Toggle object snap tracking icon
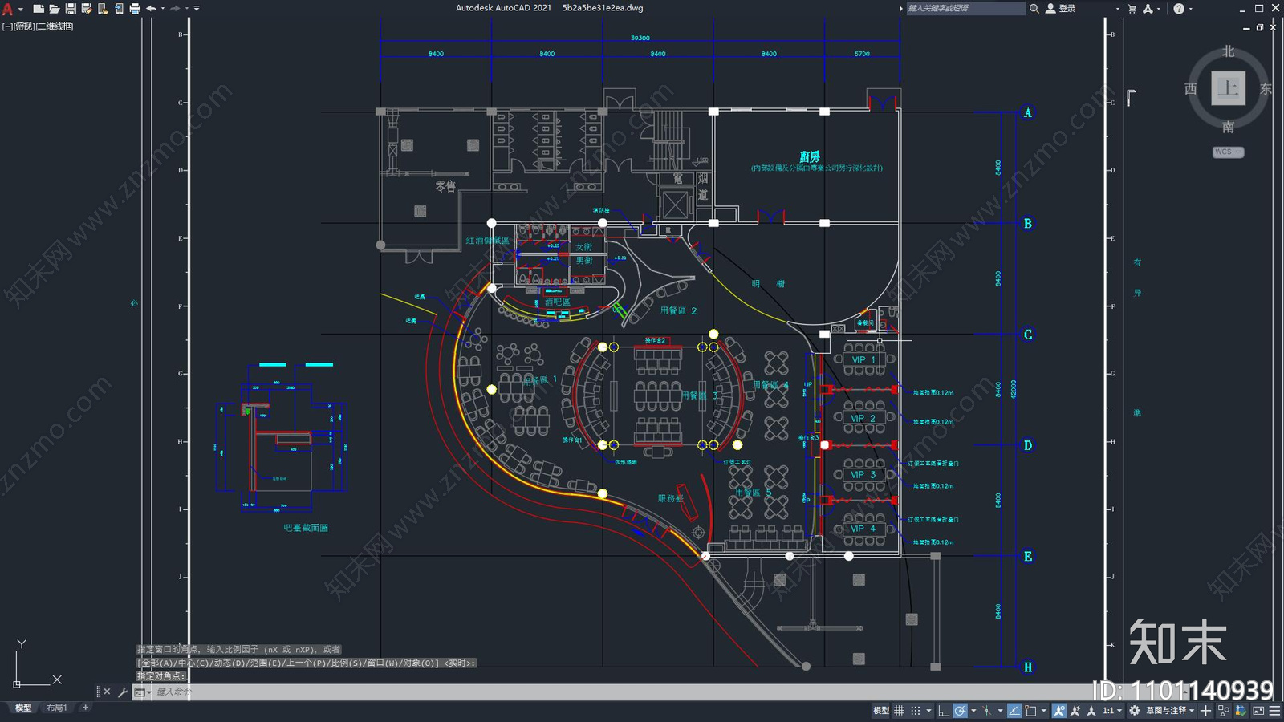Viewport: 1284px width, 722px height. pyautogui.click(x=1014, y=711)
